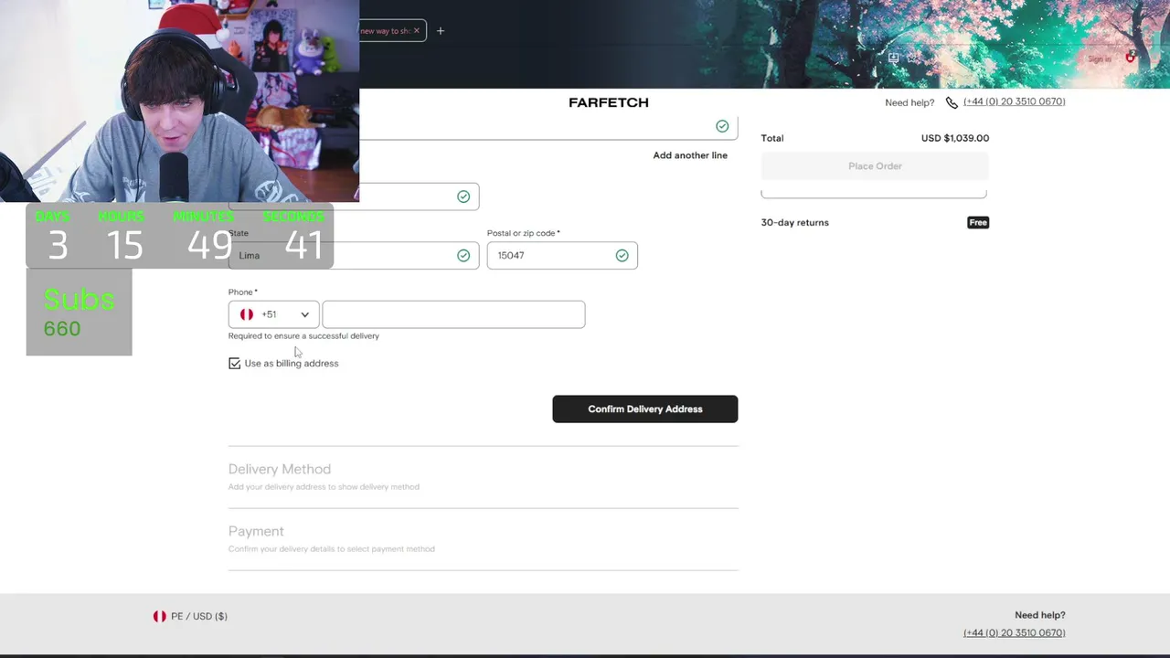Focus the State field containing Lima
The width and height of the screenshot is (1170, 658).
coord(354,256)
